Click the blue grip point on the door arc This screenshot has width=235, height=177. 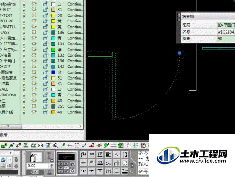pos(180,53)
